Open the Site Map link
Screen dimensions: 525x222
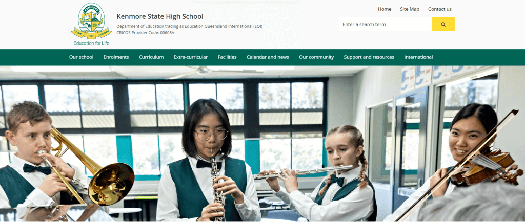click(x=410, y=9)
